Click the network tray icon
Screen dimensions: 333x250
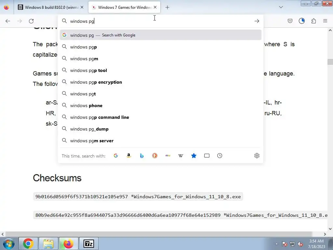(x=292, y=244)
